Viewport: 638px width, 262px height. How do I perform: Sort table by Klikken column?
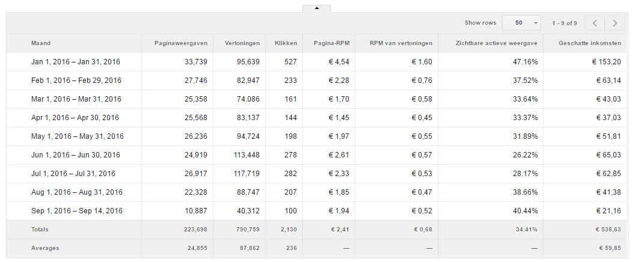pos(286,43)
